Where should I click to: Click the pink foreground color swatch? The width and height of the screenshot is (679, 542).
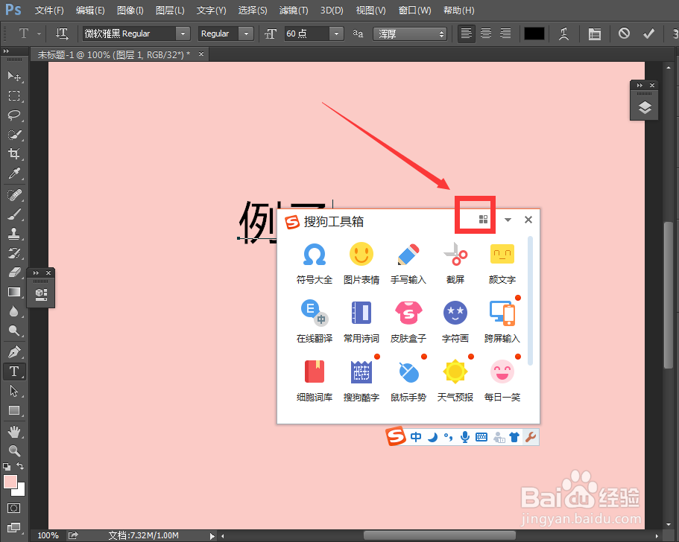click(10, 482)
